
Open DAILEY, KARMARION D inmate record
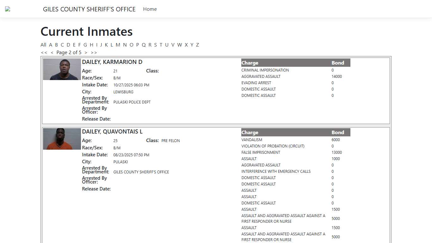pos(112,62)
